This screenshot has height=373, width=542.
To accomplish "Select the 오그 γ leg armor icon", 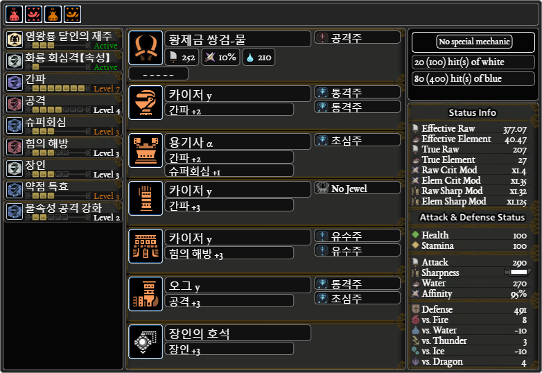I will tap(146, 294).
